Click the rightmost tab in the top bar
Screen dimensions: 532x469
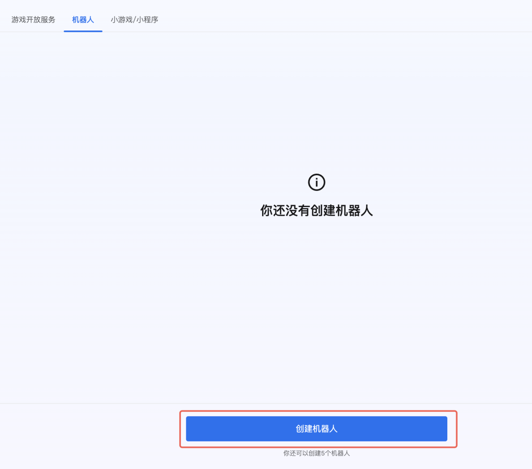(134, 20)
